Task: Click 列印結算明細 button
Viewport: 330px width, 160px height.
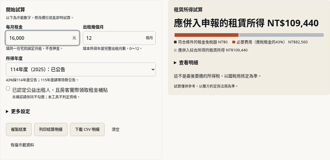Action: point(51,129)
